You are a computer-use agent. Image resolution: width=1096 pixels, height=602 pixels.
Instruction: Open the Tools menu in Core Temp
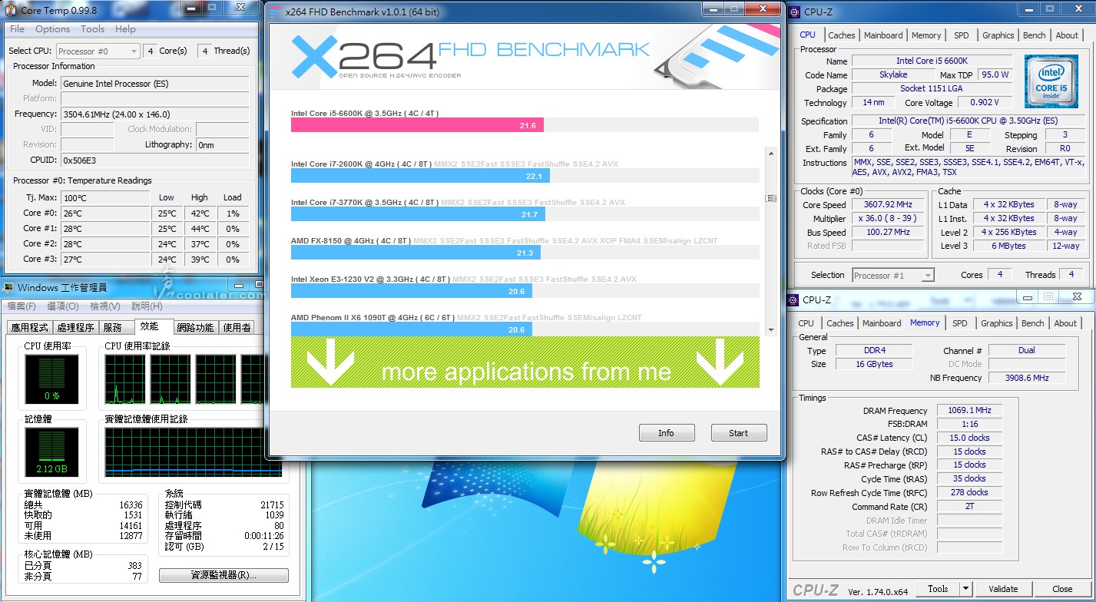coord(92,29)
